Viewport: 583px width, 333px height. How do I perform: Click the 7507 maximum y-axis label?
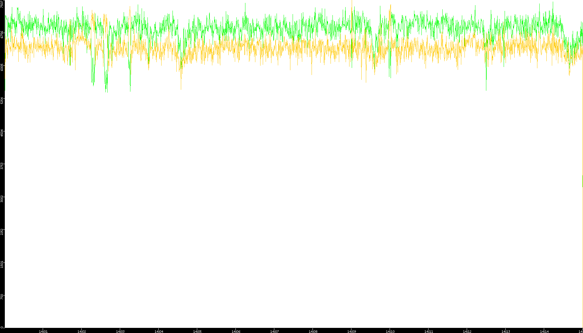tap(2, 4)
